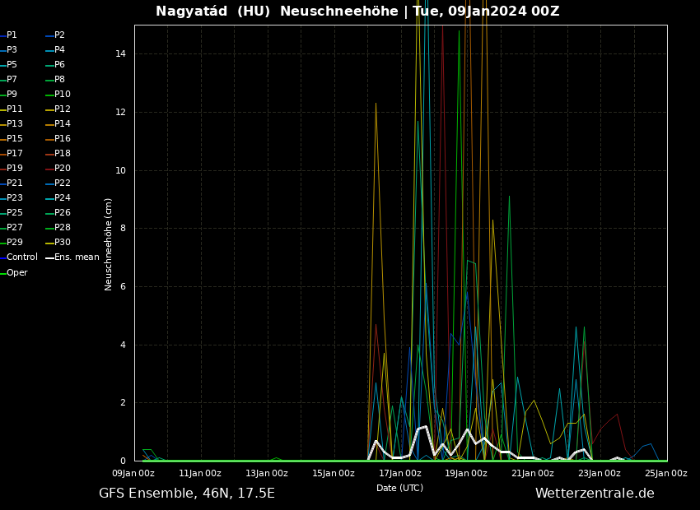Click the Wetterzentrale.de text
The height and width of the screenshot is (510, 700).
pyautogui.click(x=595, y=494)
